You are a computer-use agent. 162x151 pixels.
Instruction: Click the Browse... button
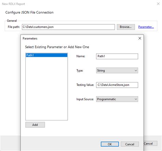coord(126,27)
